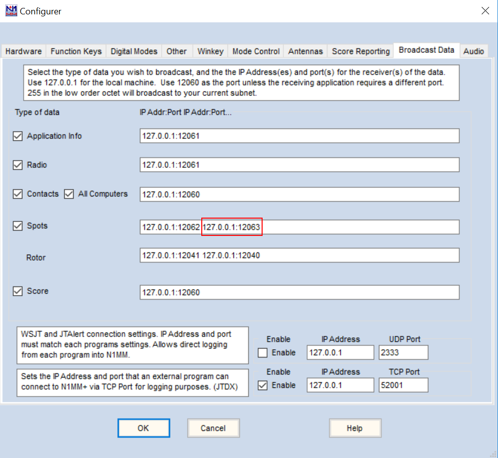The width and height of the screenshot is (498, 458).
Task: Switch to the Hardware tab
Action: (x=24, y=51)
